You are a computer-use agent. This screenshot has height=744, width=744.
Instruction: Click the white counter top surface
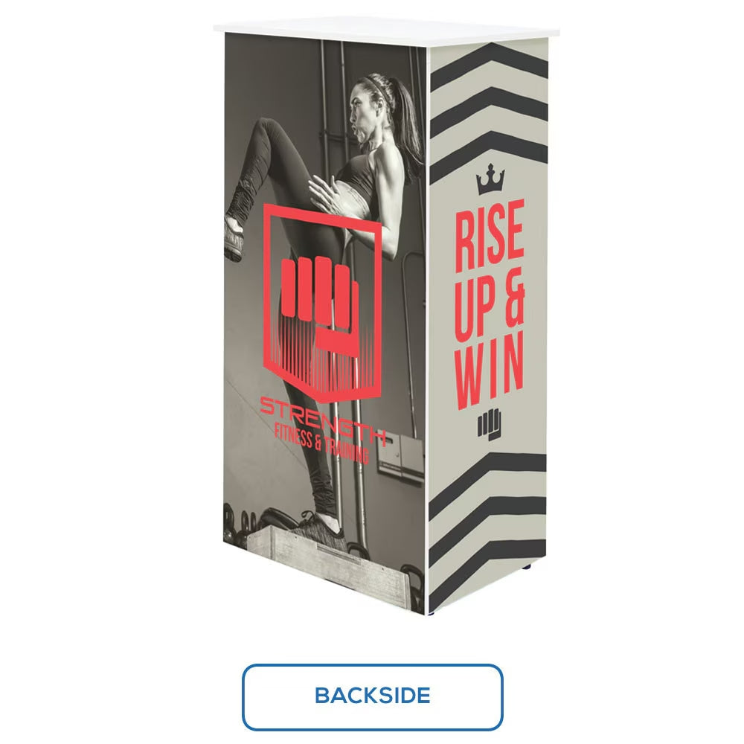(385, 32)
